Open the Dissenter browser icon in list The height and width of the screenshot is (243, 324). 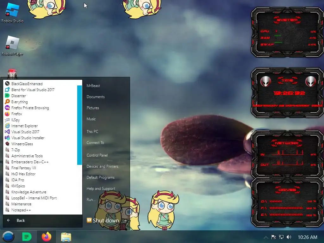coord(7,96)
